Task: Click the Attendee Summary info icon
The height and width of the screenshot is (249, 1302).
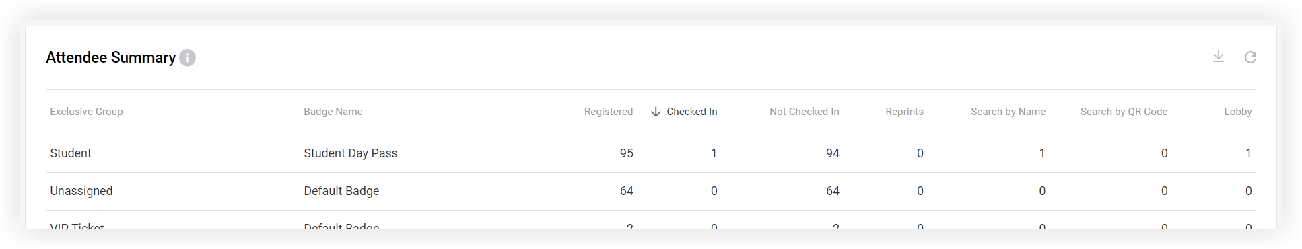Action: tap(187, 58)
